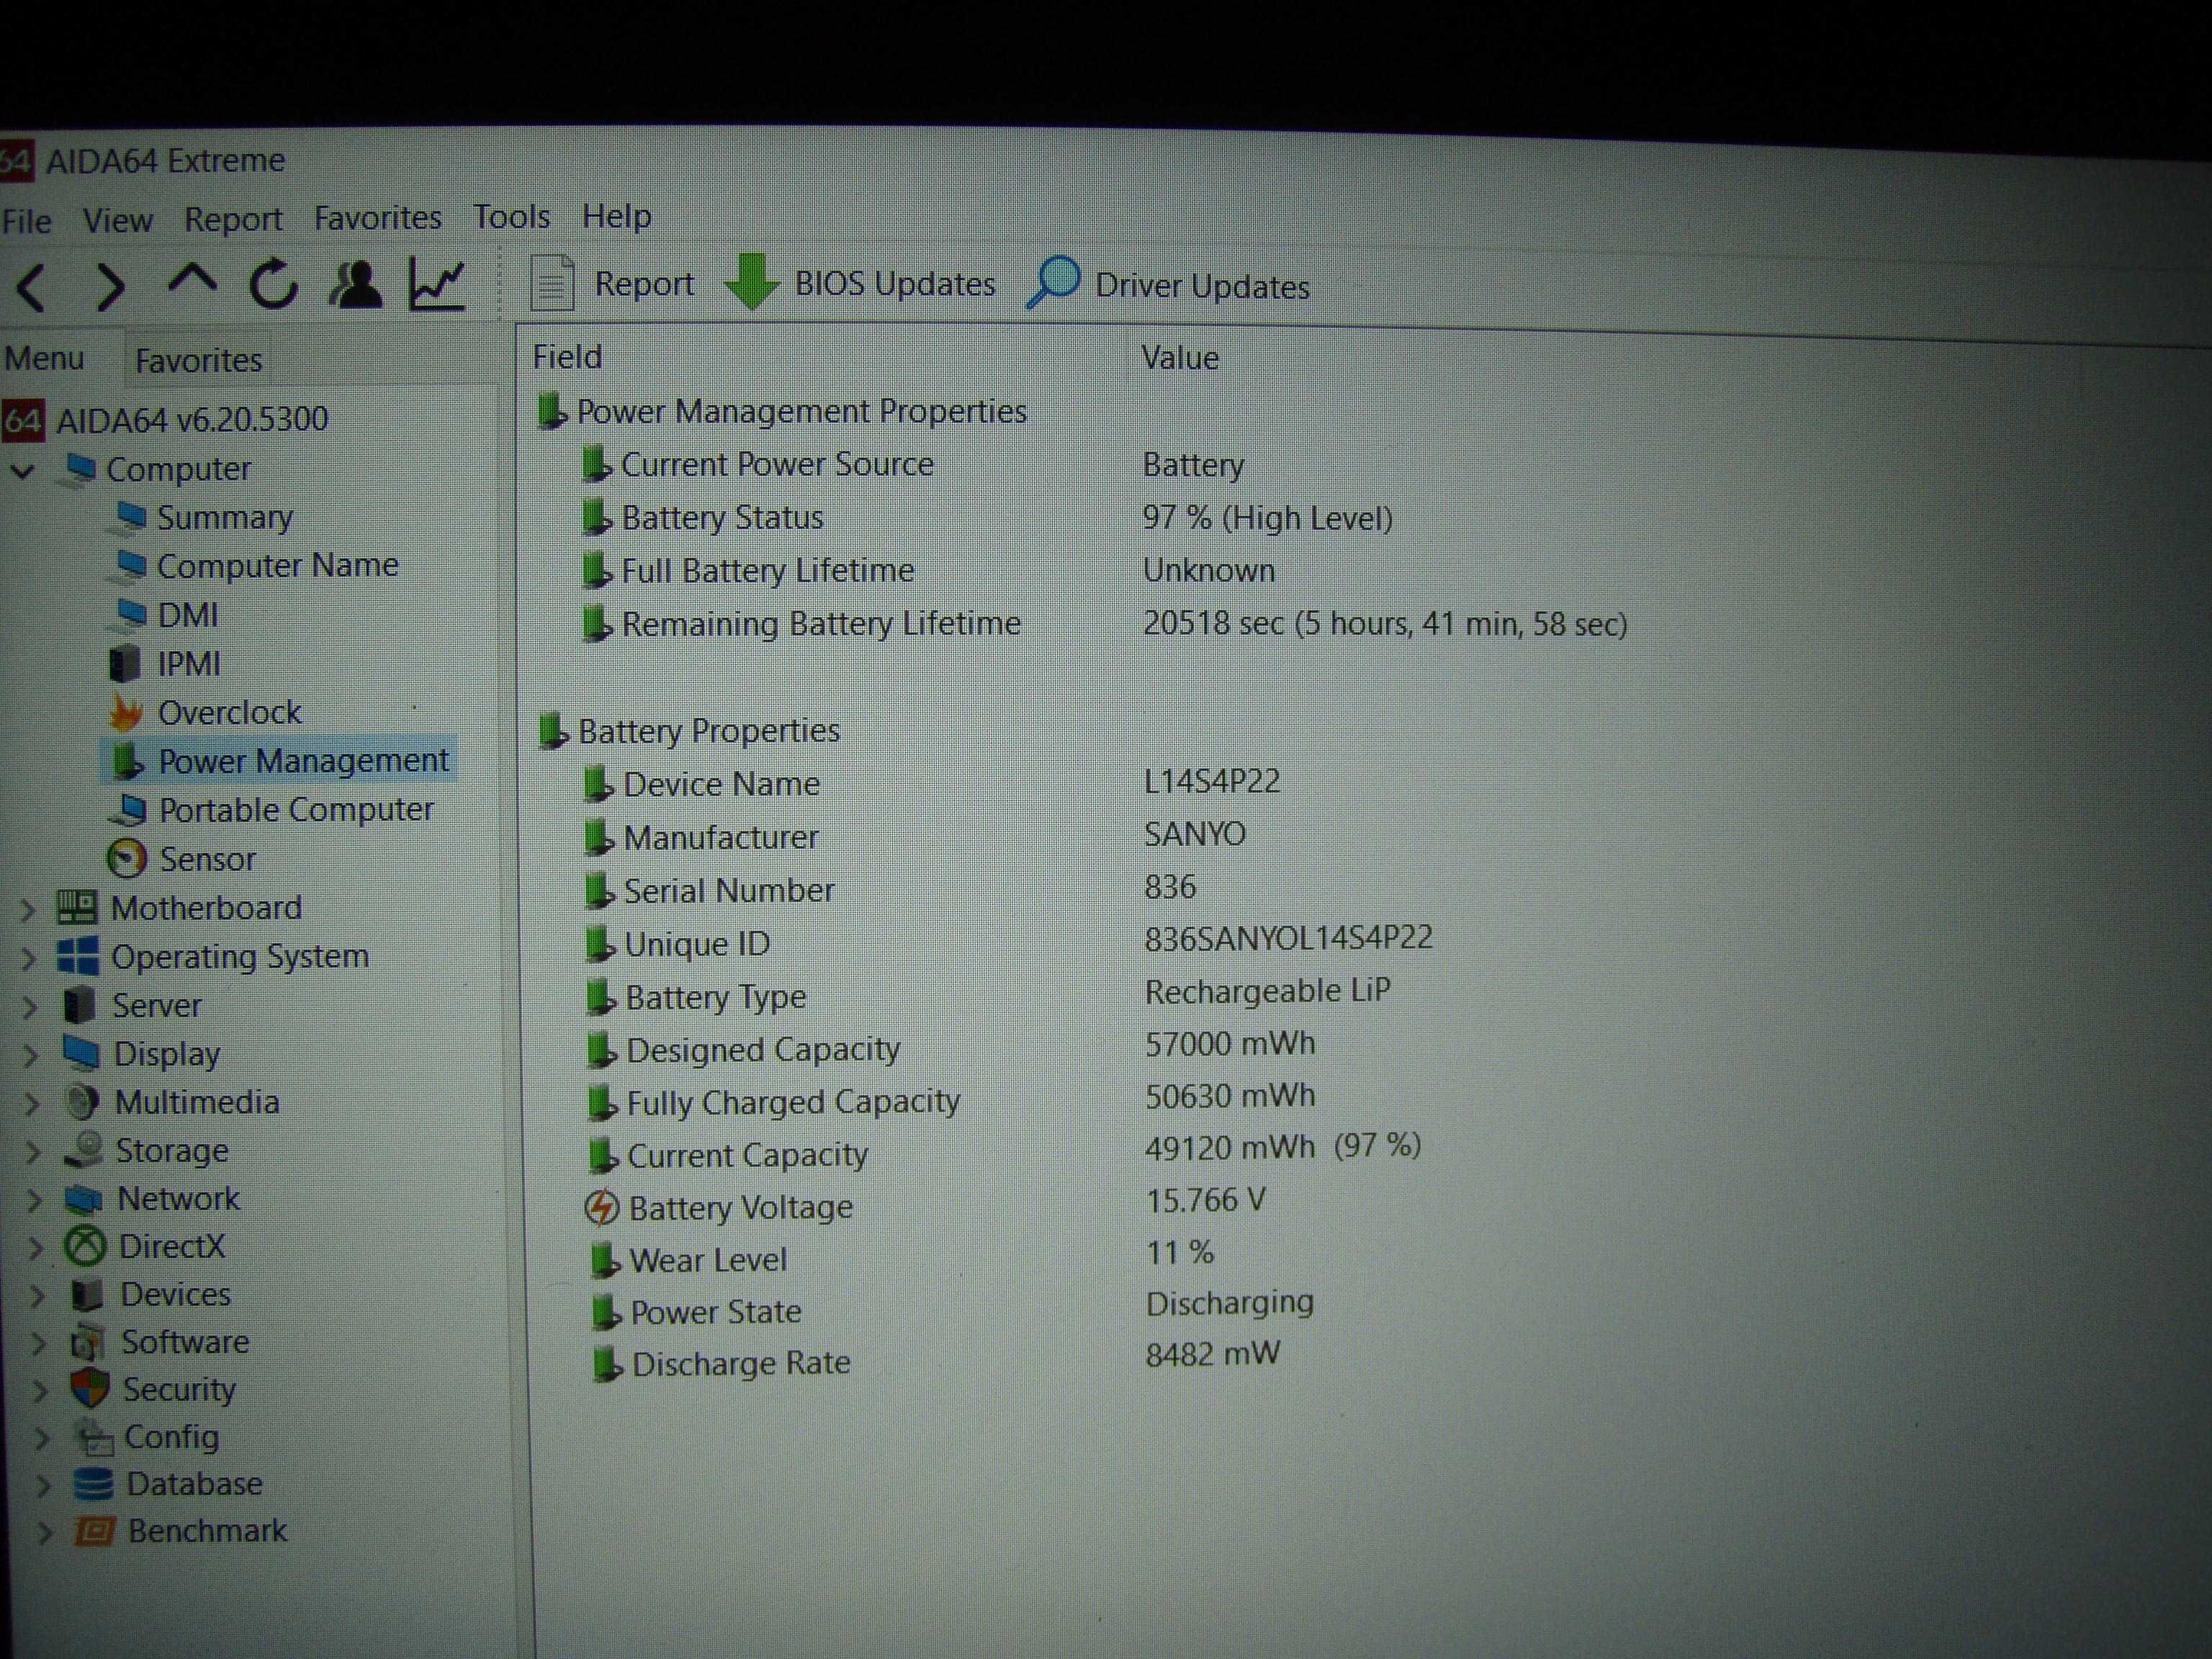
Task: Open the Favorites menu in menu bar
Action: click(377, 217)
